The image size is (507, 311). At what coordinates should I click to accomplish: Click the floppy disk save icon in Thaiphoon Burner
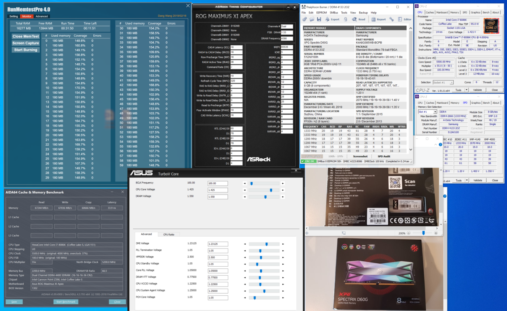click(x=319, y=19)
